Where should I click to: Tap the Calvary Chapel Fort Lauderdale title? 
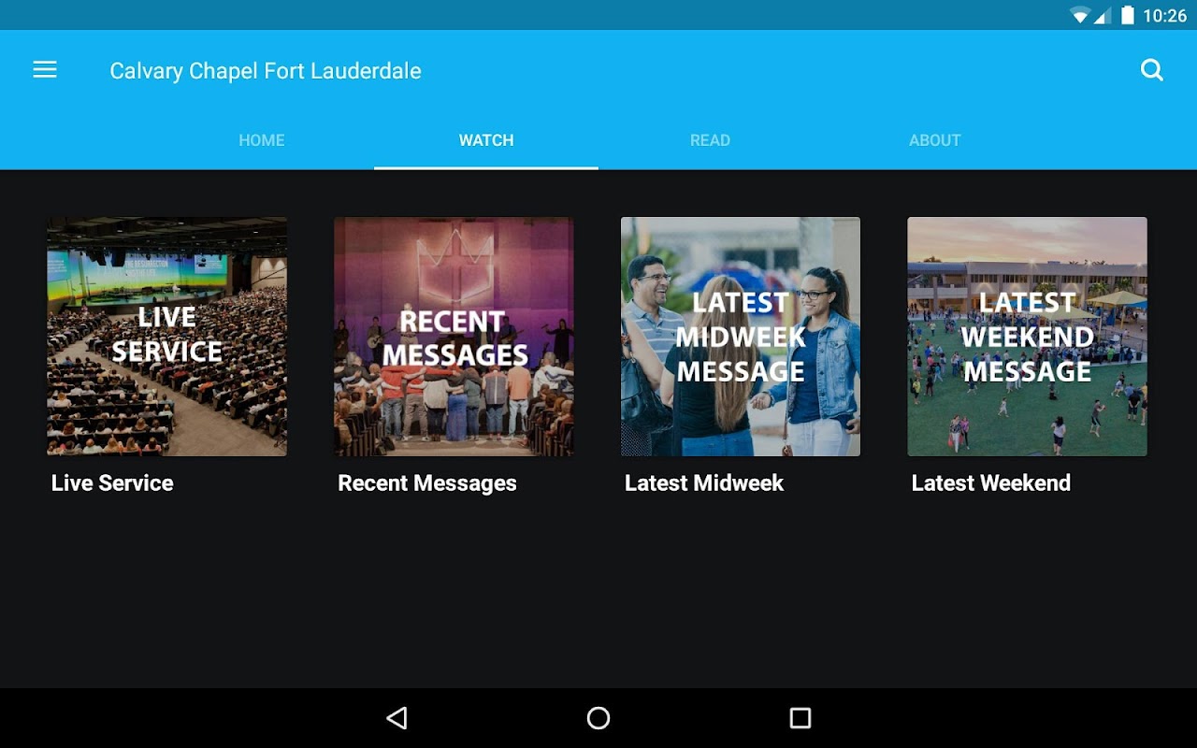266,71
